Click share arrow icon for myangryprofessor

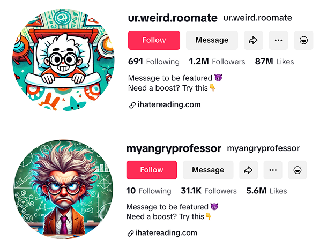coord(248,170)
